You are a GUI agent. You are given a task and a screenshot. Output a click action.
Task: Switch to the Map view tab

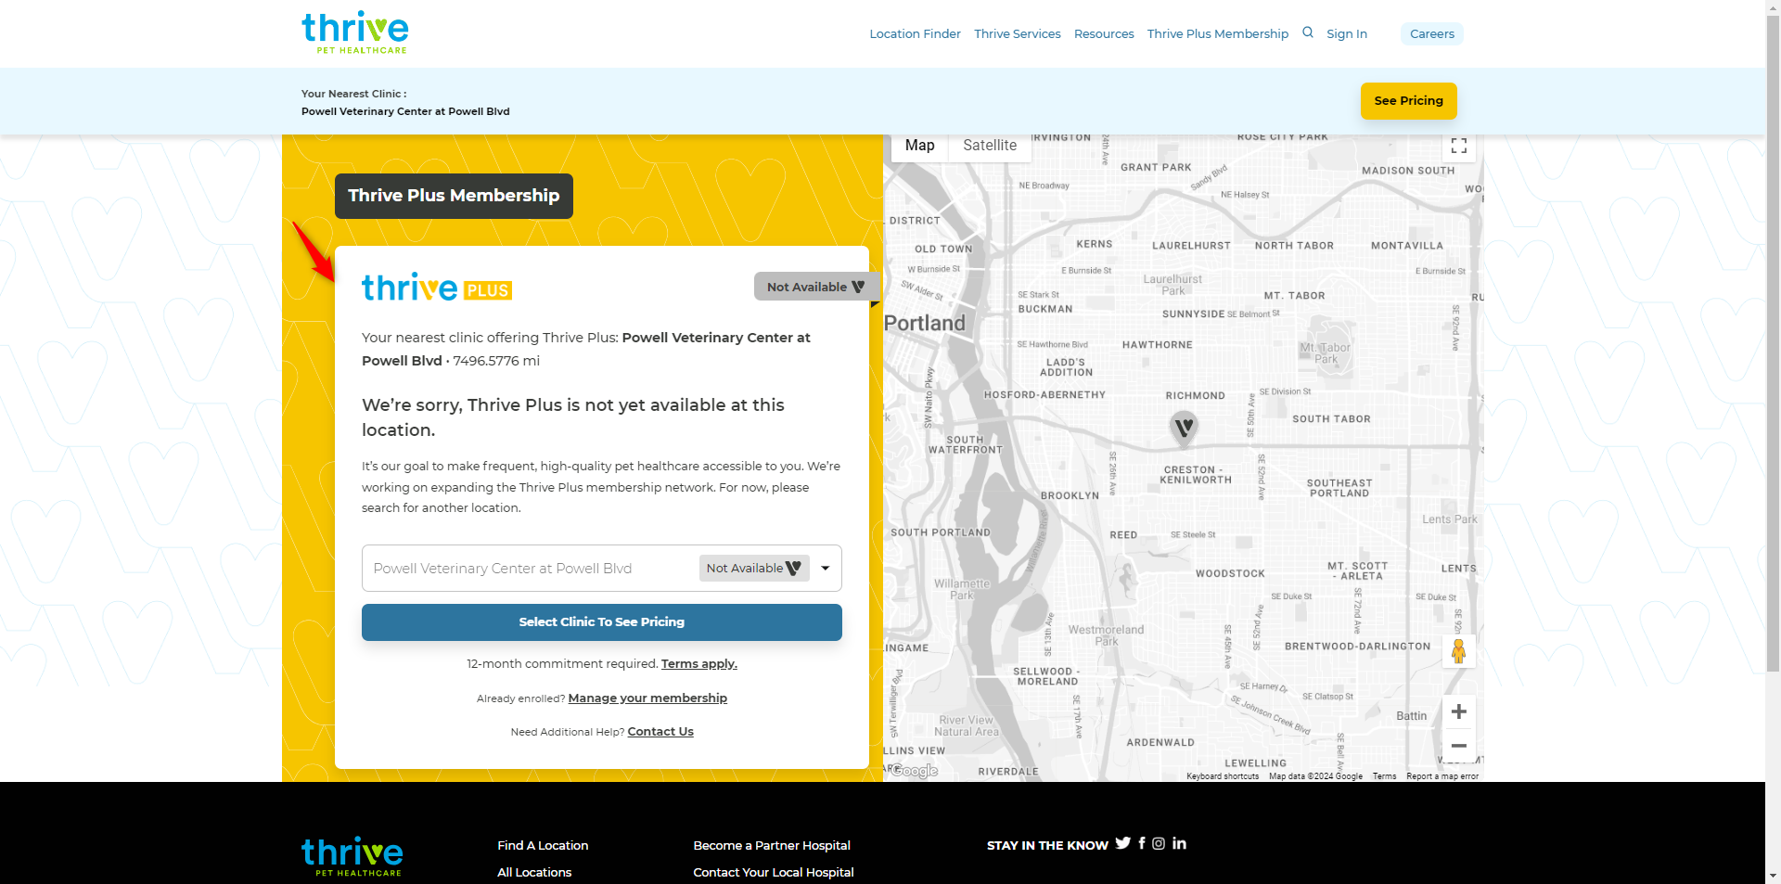pyautogui.click(x=920, y=146)
